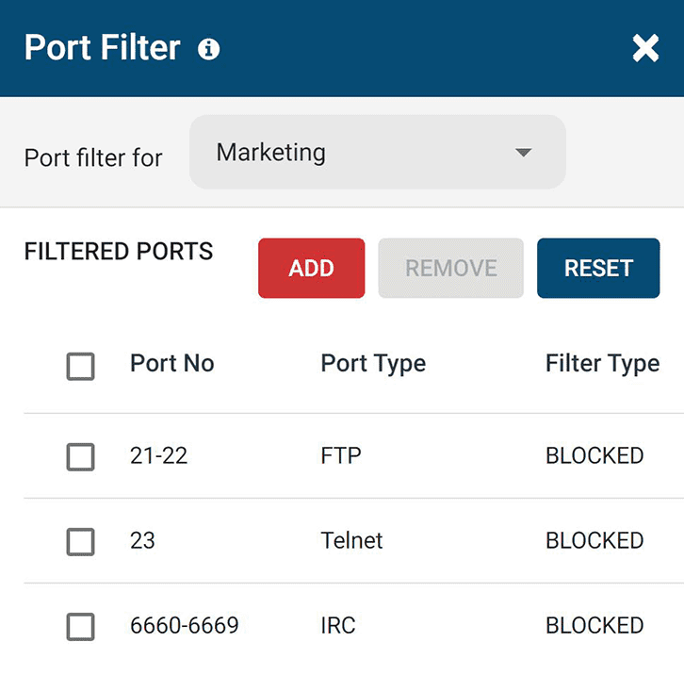Select the FTP port type cell

click(x=341, y=456)
